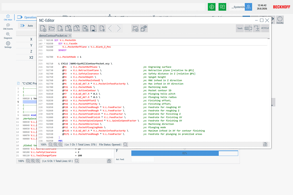This screenshot has height=195, width=293.
Task: Close the demoContourPocket.nc tab
Action: [70, 36]
